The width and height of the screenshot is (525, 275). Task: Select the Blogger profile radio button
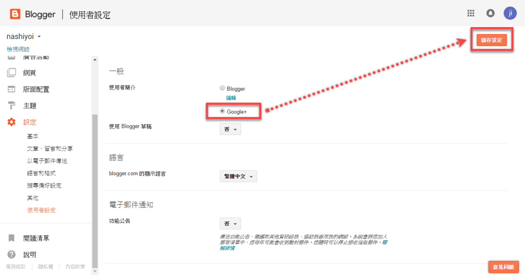(222, 88)
